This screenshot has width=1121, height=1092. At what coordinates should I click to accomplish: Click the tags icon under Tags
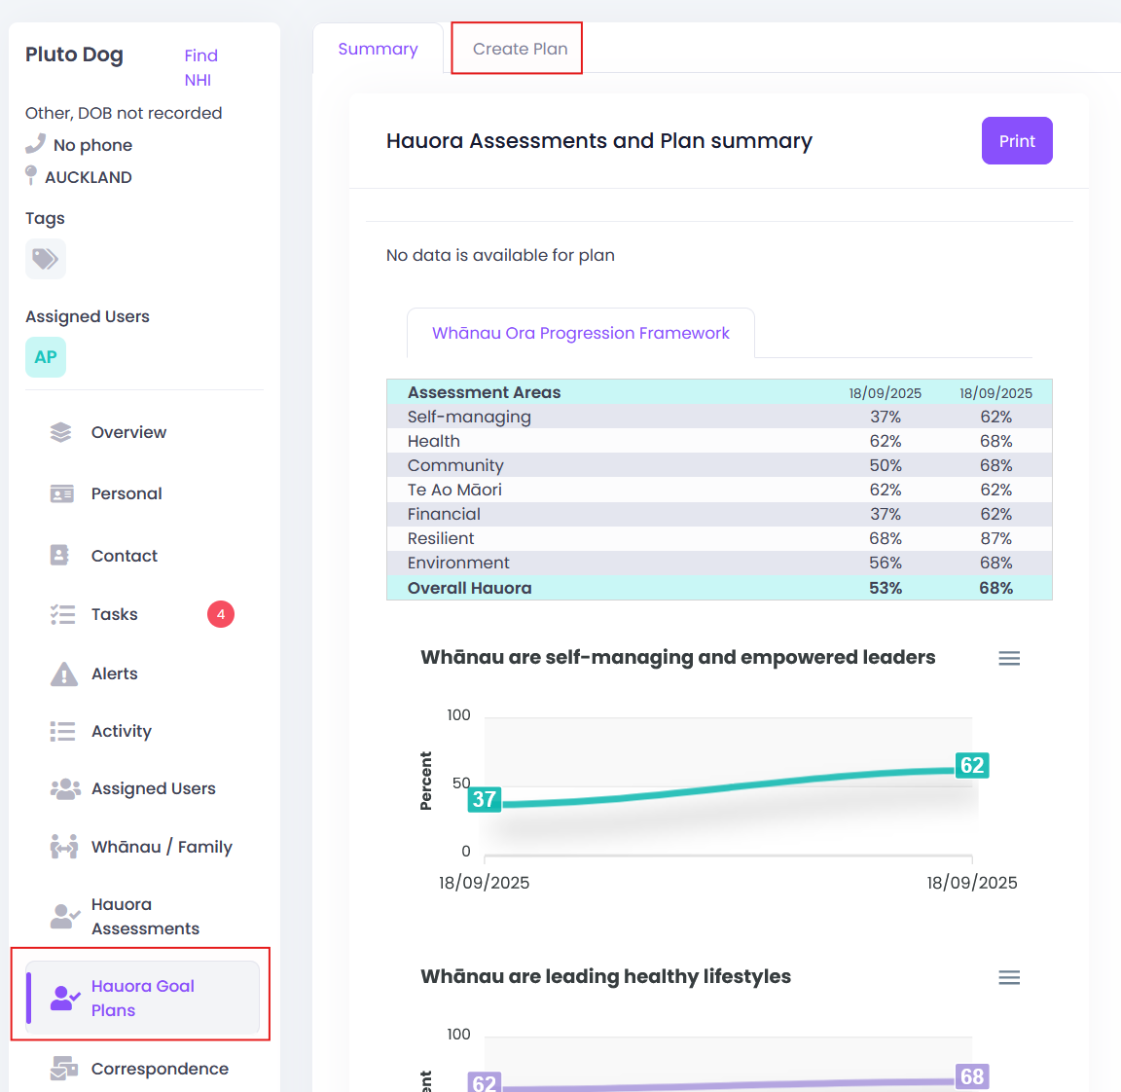[x=46, y=259]
